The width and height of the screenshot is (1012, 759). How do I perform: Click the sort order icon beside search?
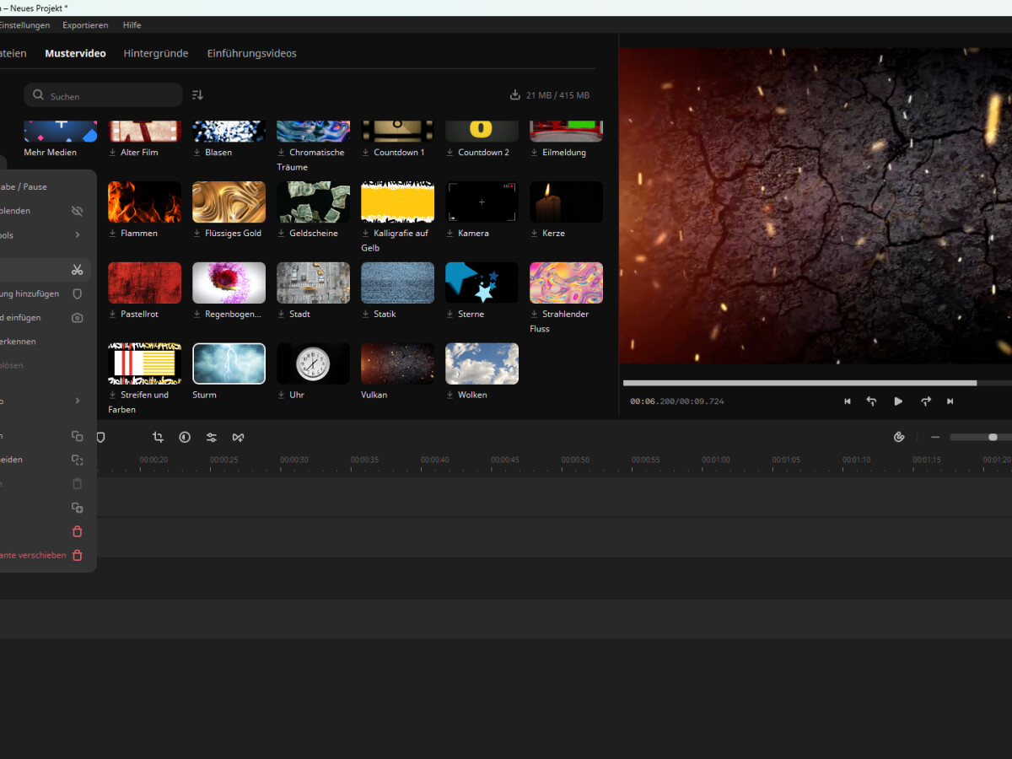197,95
